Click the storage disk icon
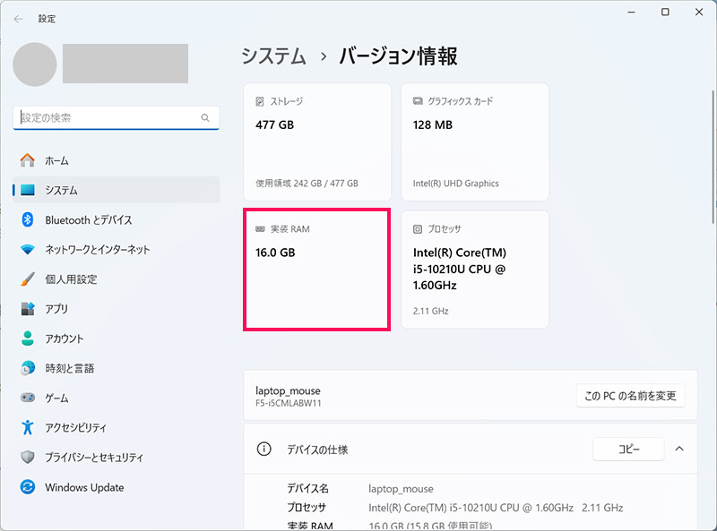Viewport: 717px width, 531px height. [x=260, y=101]
